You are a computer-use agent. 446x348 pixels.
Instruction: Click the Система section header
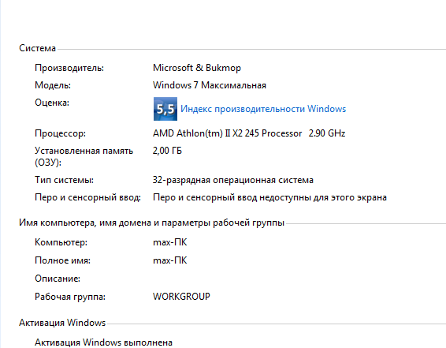(x=37, y=48)
